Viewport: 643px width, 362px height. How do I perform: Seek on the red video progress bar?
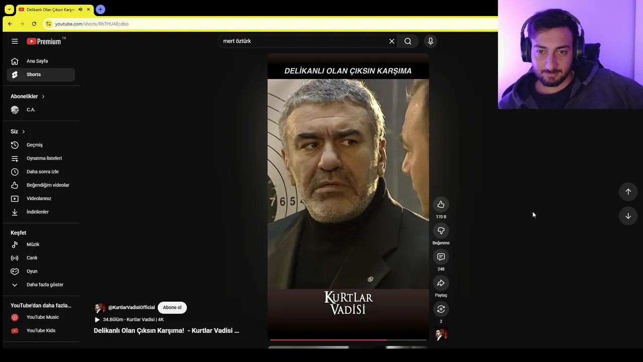click(x=348, y=340)
